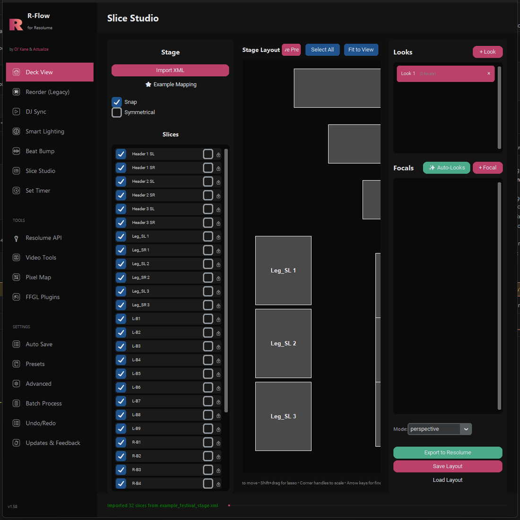Select the Look 1 entry

click(445, 74)
